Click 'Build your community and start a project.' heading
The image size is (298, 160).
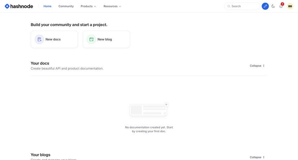tap(69, 25)
